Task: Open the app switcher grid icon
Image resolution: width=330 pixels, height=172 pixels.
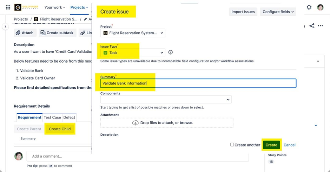Action: [x=8, y=7]
